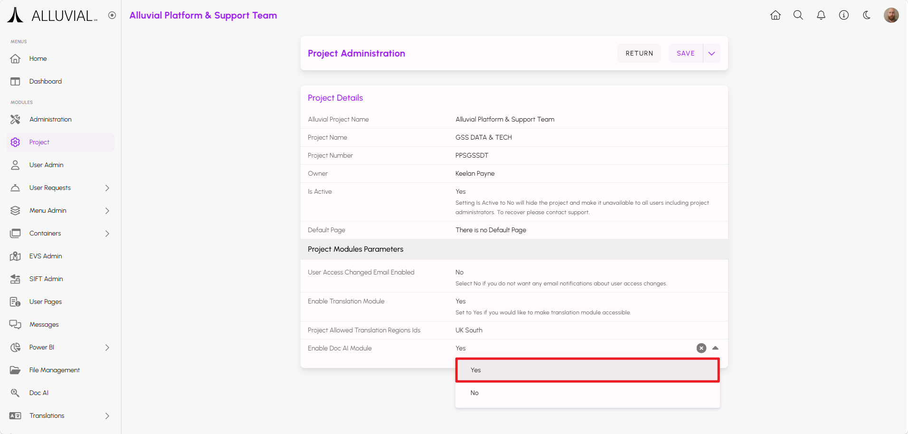Click the User Requests icon

15,188
